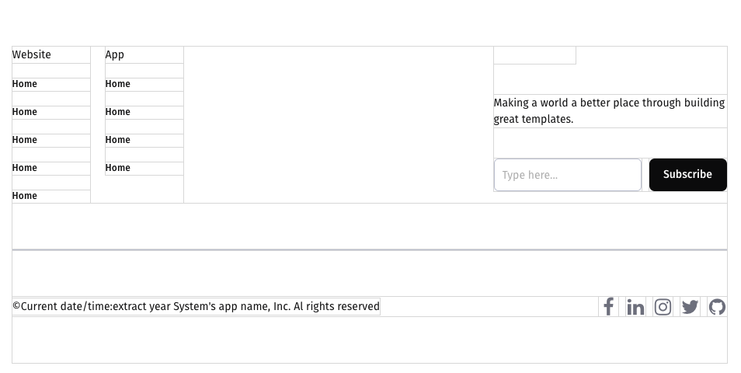The height and width of the screenshot is (373, 741).
Task: Click last Home link under App
Action: (118, 168)
